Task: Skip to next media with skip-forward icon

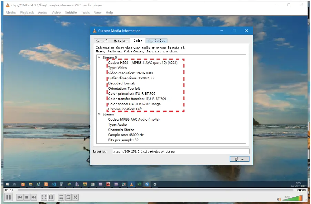Action: pos(34,197)
